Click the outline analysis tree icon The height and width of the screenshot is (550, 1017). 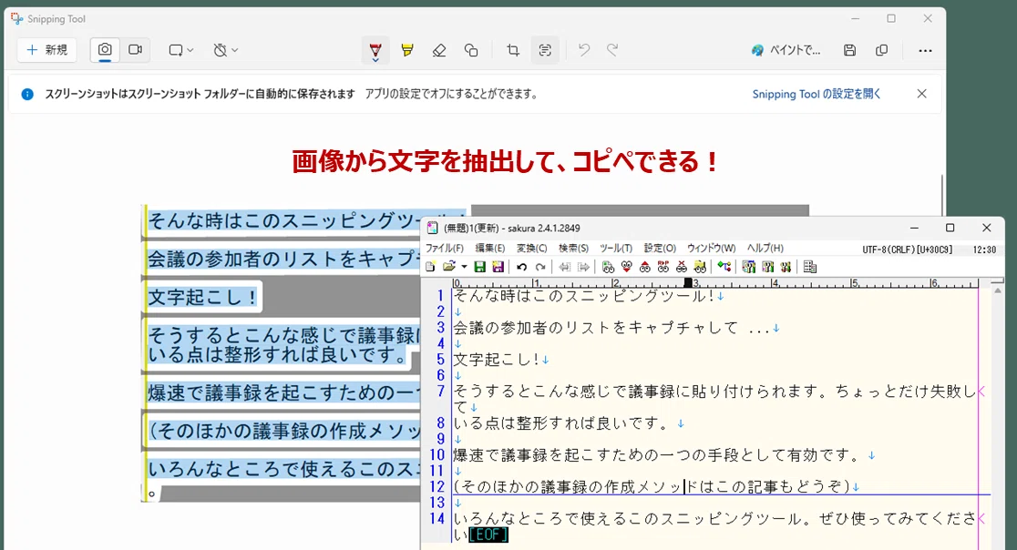click(724, 267)
